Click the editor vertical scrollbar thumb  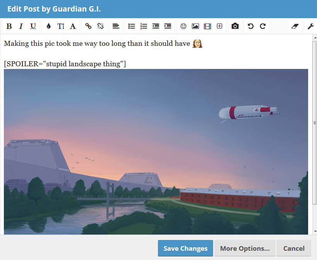[315, 123]
